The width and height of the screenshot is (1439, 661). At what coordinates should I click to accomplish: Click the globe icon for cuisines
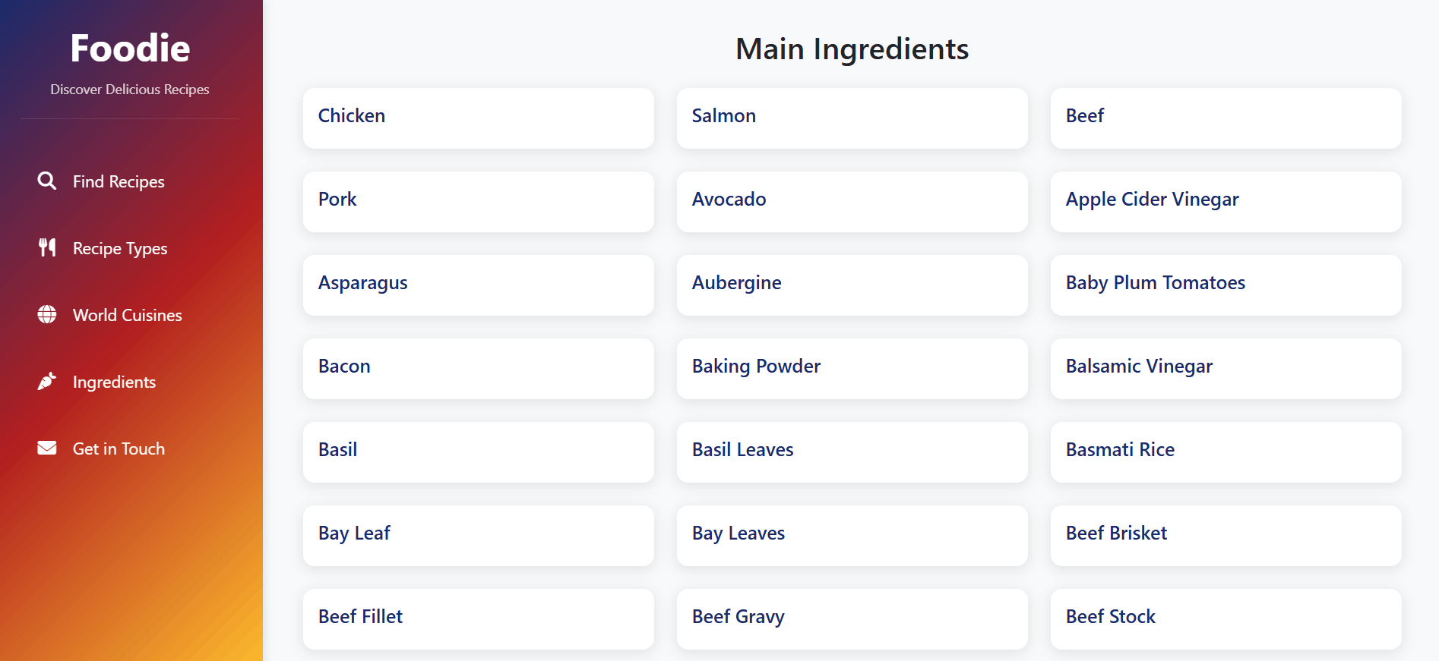47,314
